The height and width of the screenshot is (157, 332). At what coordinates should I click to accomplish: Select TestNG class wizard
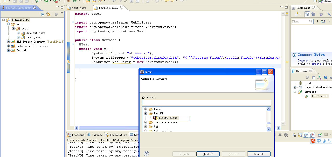point(168,118)
